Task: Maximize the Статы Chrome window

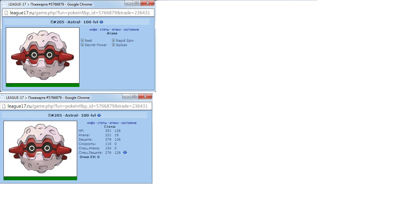Action: coord(134,96)
